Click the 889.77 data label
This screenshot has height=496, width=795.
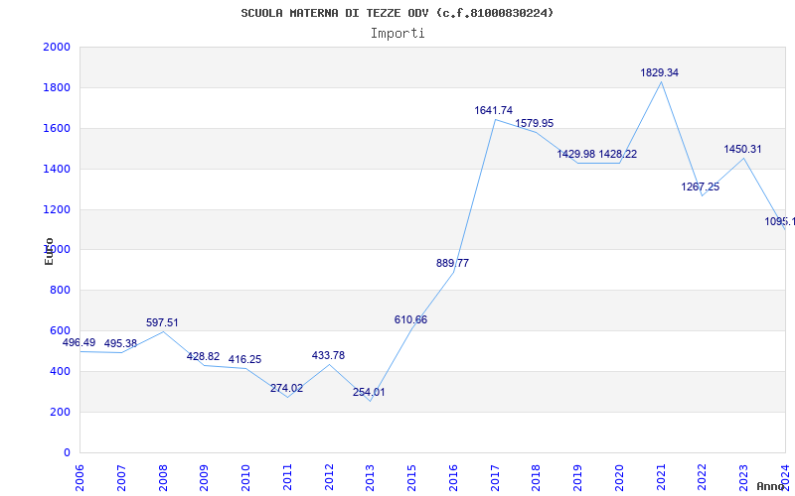452,263
